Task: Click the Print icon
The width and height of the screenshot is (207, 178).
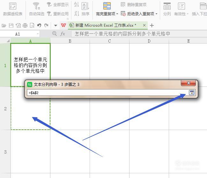Action: pos(25,25)
